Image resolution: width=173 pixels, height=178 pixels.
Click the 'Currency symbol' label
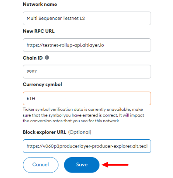pos(42,84)
